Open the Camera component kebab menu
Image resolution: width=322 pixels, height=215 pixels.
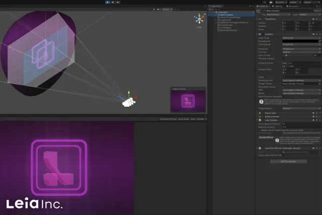(320, 34)
